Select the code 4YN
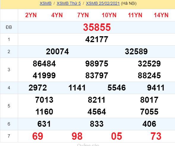Image resolution: width=175 pixels, height=146 pixels. point(57,15)
